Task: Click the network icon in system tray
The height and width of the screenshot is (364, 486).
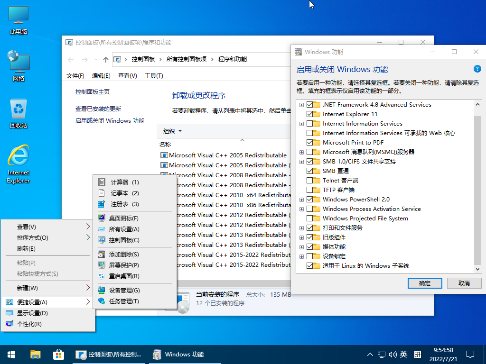Action: [x=382, y=355]
